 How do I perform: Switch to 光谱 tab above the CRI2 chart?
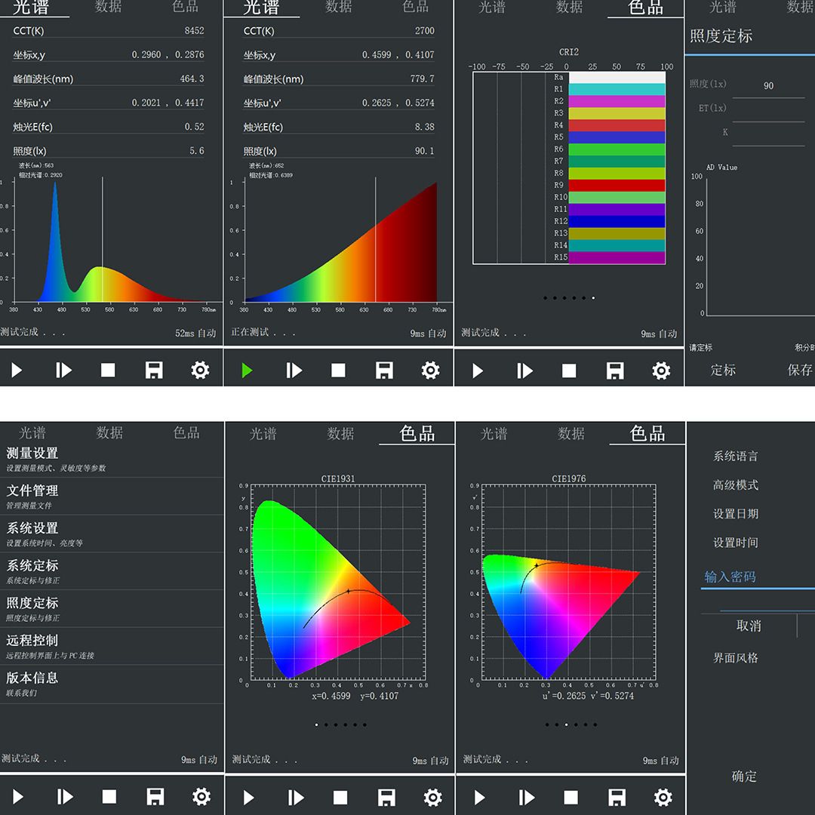pos(492,8)
